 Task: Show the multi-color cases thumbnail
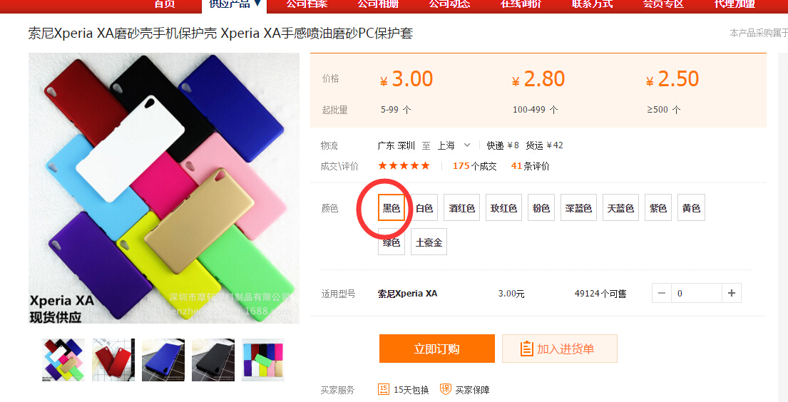(63, 360)
